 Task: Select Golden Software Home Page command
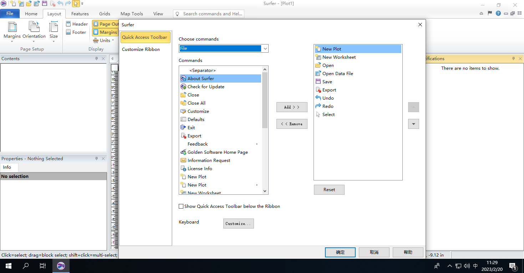[220, 152]
